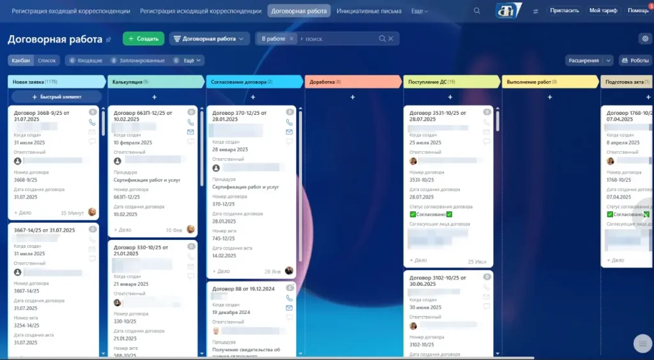Go to Инициативные письма tab
This screenshot has width=654, height=360.
[x=369, y=11]
